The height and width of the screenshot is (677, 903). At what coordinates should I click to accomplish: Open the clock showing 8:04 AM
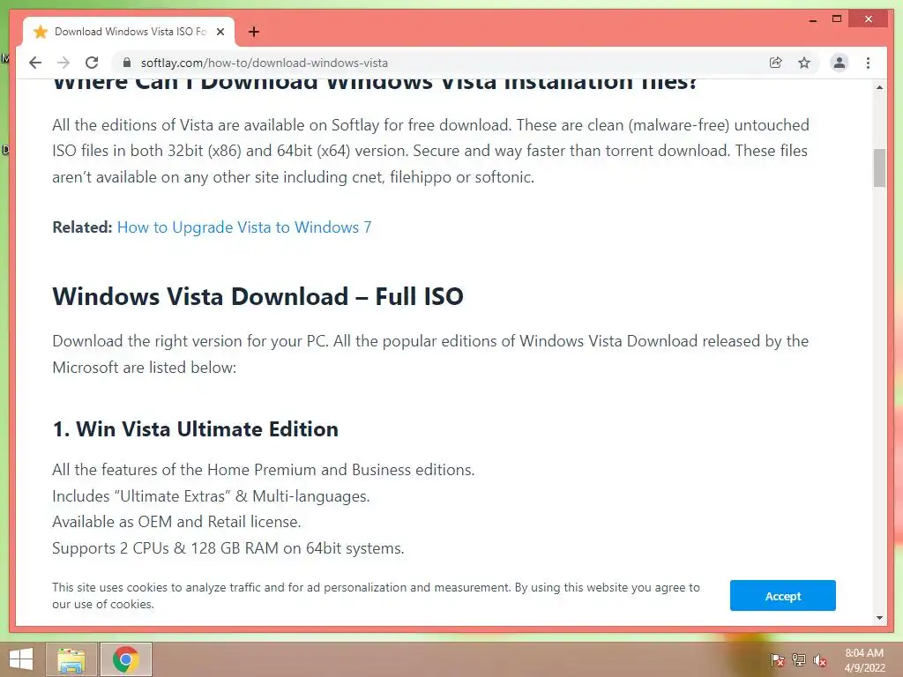(864, 660)
